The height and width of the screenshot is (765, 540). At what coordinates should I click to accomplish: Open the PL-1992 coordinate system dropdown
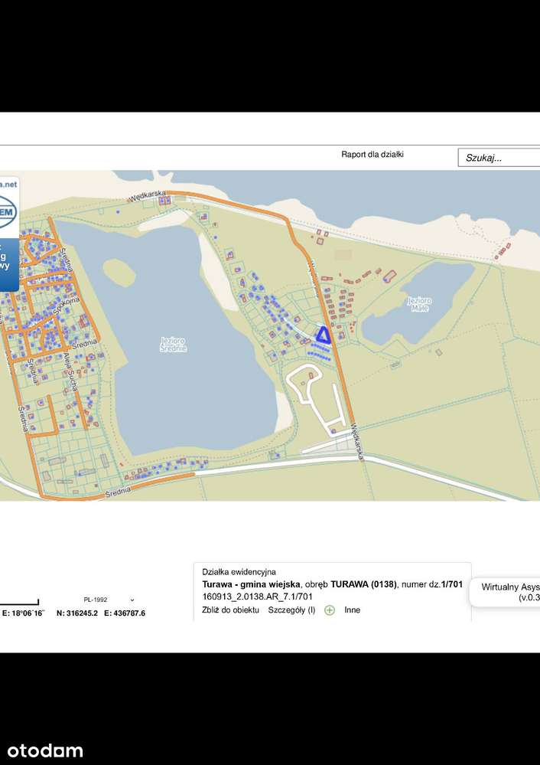pos(109,600)
